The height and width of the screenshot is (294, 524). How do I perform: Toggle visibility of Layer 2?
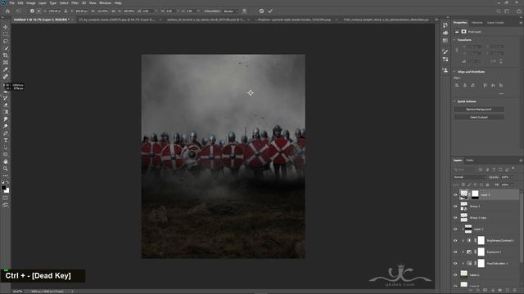[455, 229]
